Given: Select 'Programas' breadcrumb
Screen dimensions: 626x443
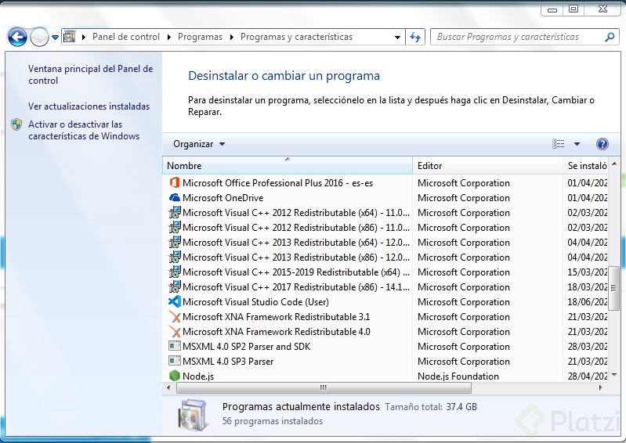Looking at the screenshot, I should coord(200,37).
